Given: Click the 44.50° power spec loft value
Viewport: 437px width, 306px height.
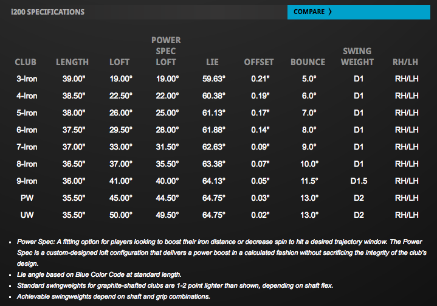Looking at the screenshot, I should coord(167,198).
